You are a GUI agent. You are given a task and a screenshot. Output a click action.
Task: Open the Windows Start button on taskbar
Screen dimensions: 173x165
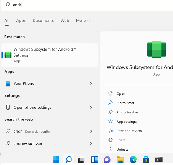(x=56, y=159)
